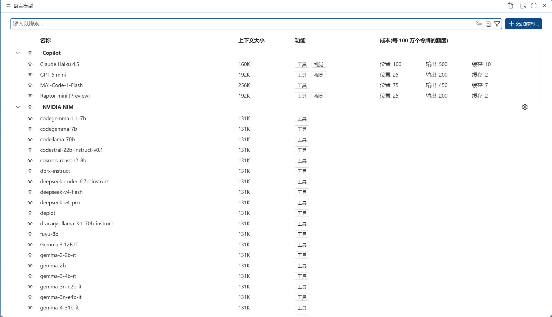Click the 缓存: 10 cost value
Screen dimensions: 552x317
pyautogui.click(x=481, y=64)
